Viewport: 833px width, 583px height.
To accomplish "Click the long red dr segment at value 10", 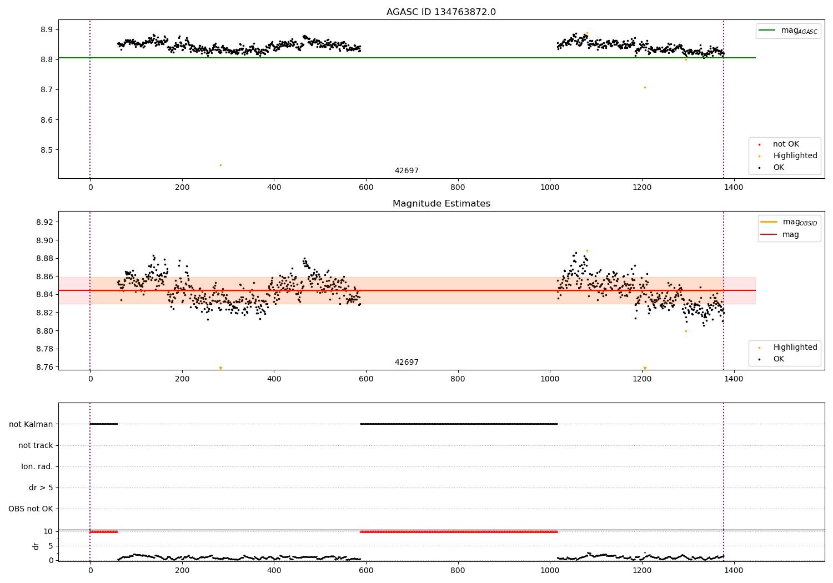I will click(459, 531).
